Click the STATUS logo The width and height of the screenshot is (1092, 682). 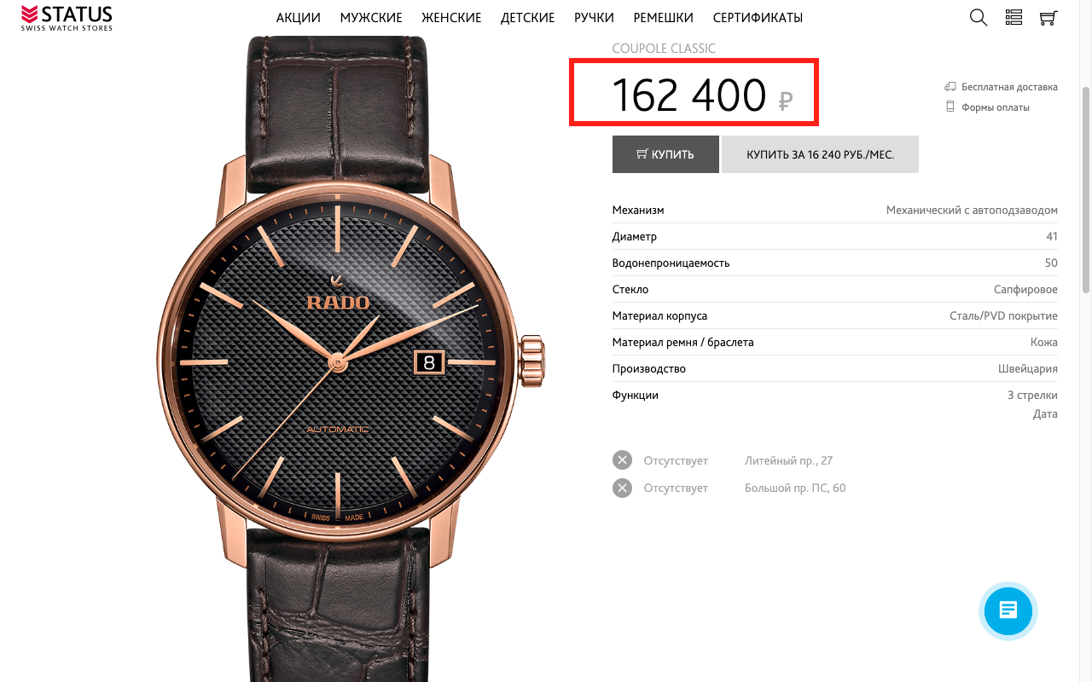67,17
